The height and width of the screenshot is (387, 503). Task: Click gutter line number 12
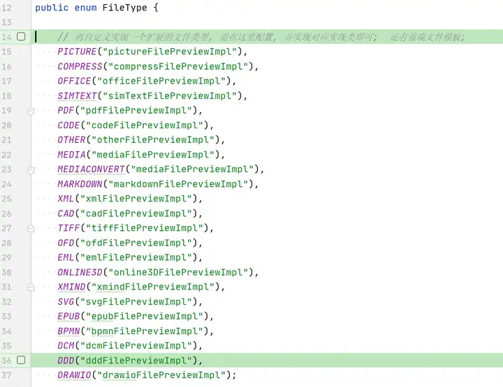tap(6, 8)
